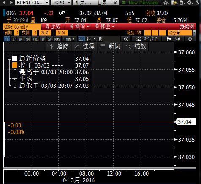Click the white 最新价格 color swatch

pos(15,58)
